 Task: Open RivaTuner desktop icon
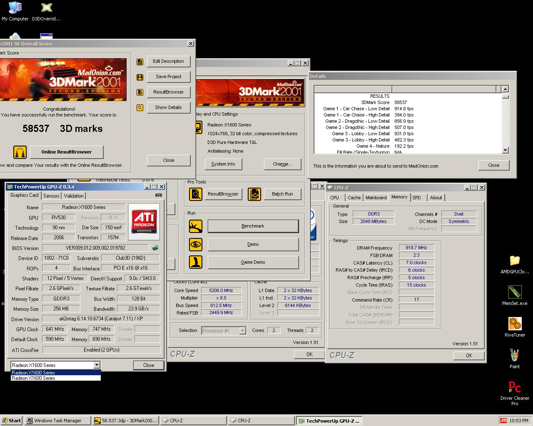[x=515, y=327]
